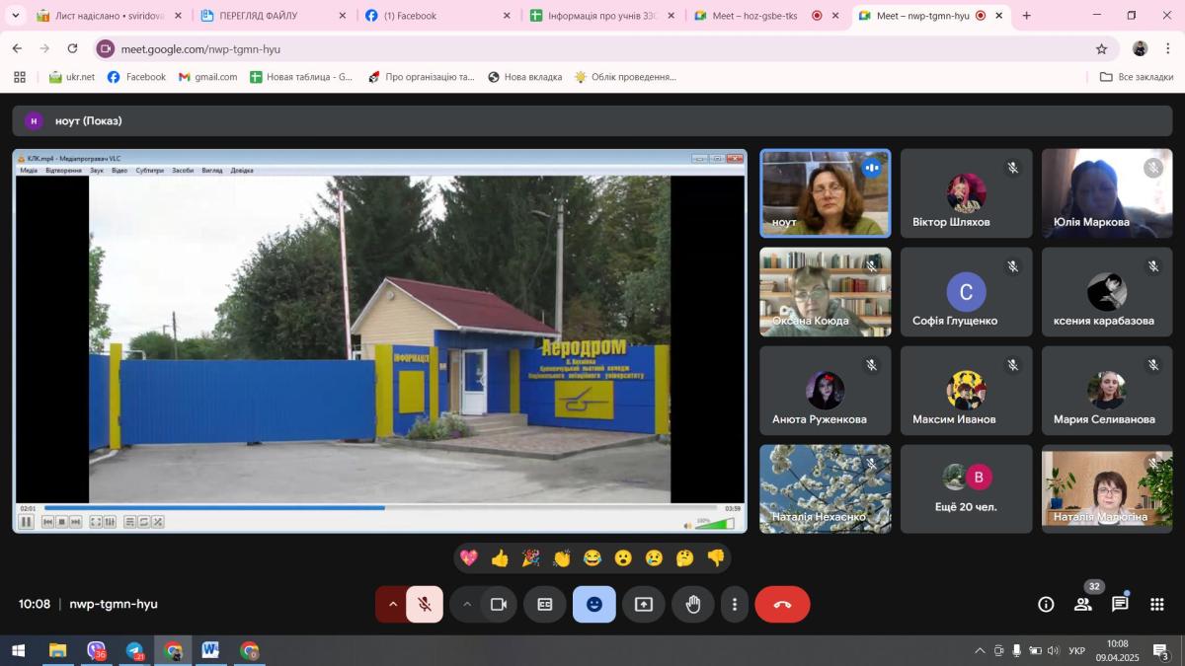Viewport: 1185px width, 666px height.
Task: Turn on the camera
Action: coord(499,605)
